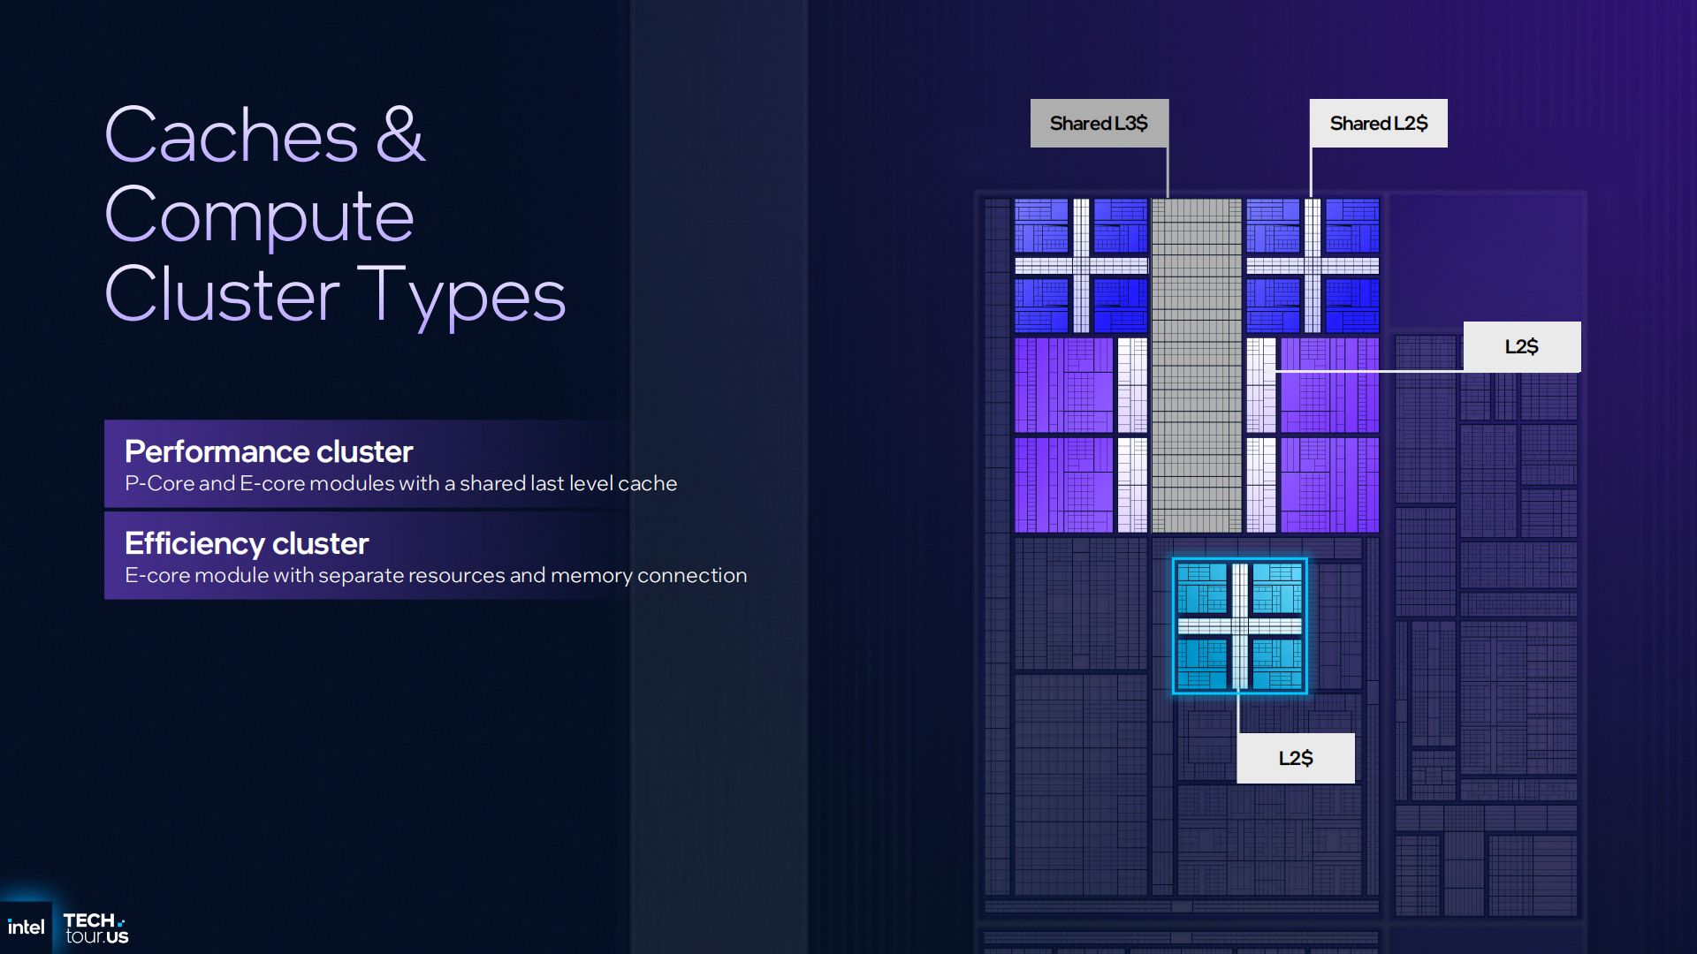Click the lower-right purple P-core block

[x=1329, y=485]
